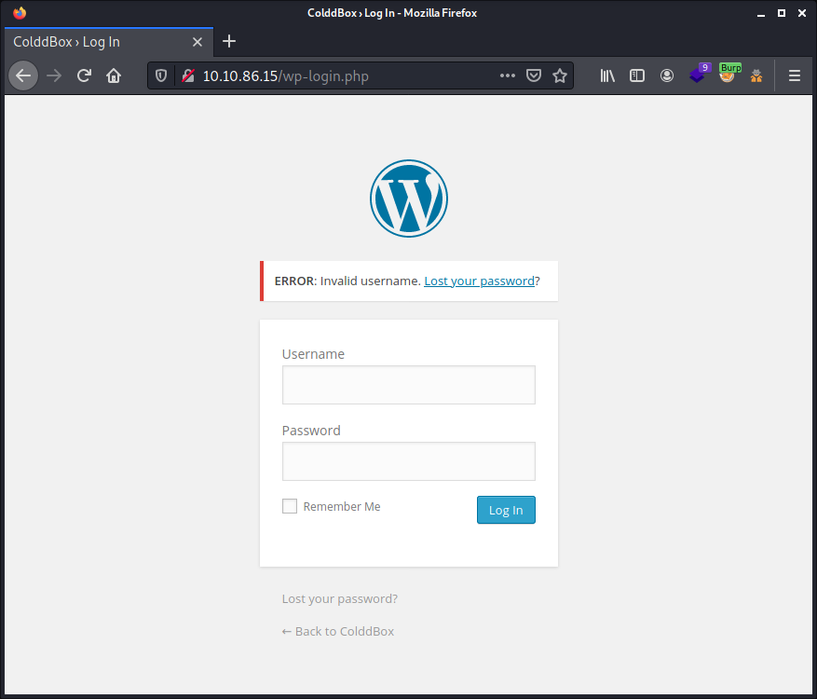
Task: Click the forward navigation arrow
Action: (x=54, y=76)
